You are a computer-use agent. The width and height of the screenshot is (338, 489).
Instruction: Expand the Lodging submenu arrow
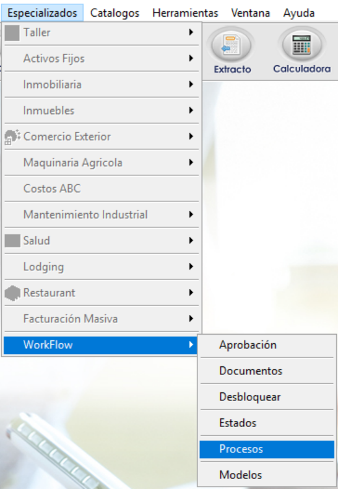pyautogui.click(x=191, y=267)
